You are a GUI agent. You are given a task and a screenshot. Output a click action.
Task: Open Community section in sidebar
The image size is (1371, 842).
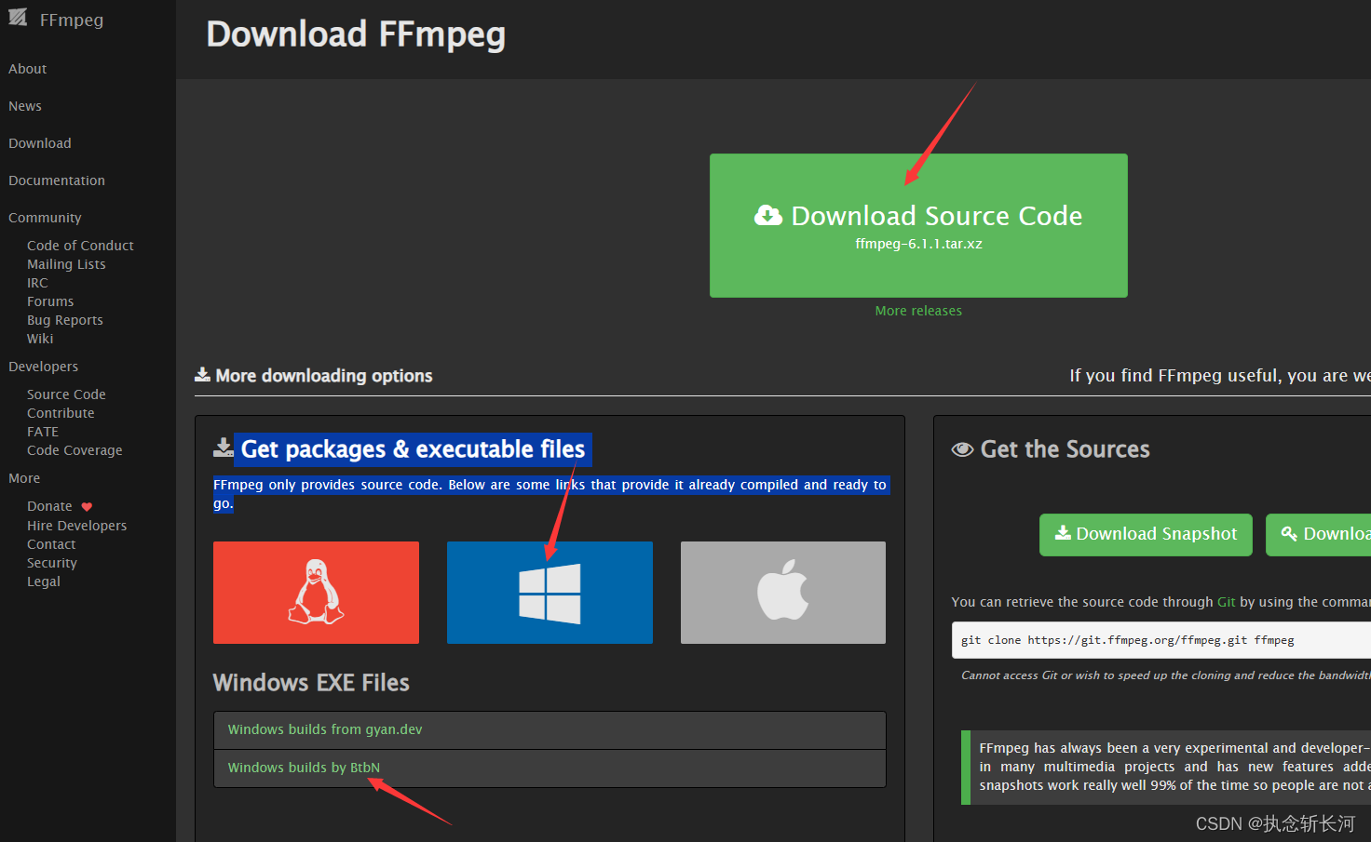coord(45,218)
